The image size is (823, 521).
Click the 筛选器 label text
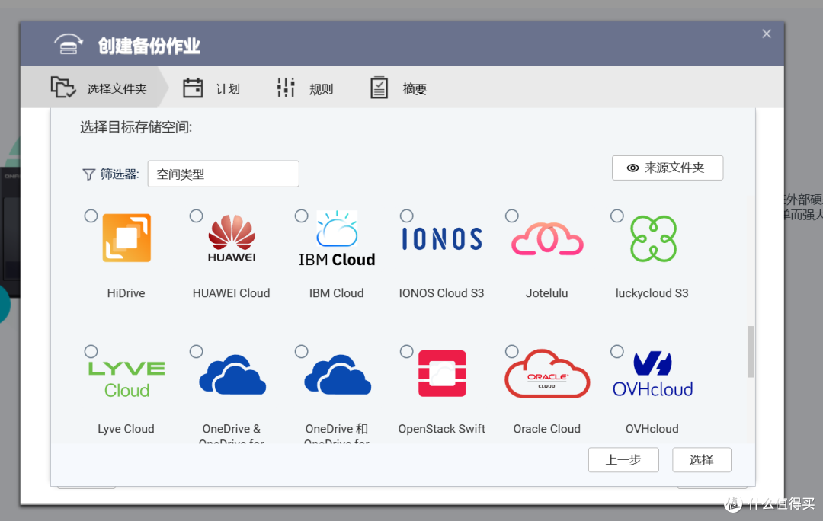tap(120, 174)
